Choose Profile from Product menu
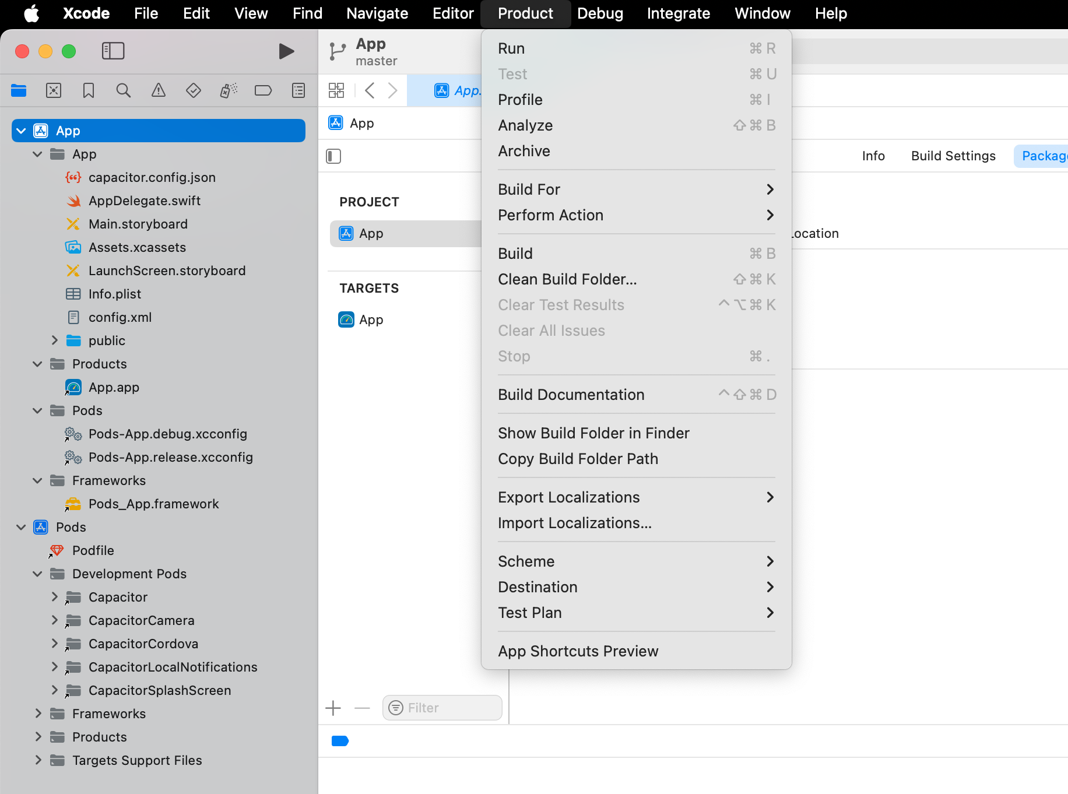This screenshot has height=794, width=1068. 637,100
